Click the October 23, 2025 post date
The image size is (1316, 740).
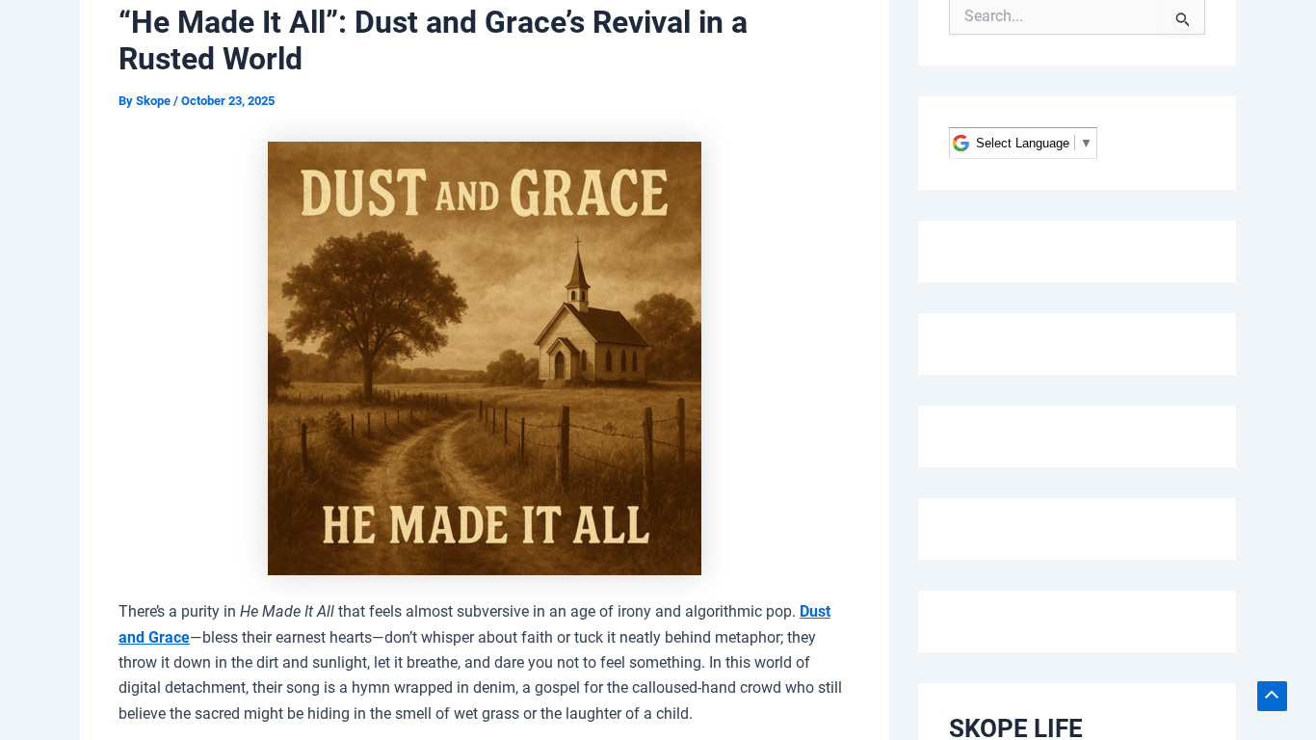click(227, 101)
